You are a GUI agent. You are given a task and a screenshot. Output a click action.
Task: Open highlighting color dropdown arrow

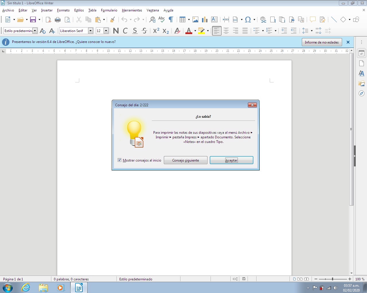(208, 31)
